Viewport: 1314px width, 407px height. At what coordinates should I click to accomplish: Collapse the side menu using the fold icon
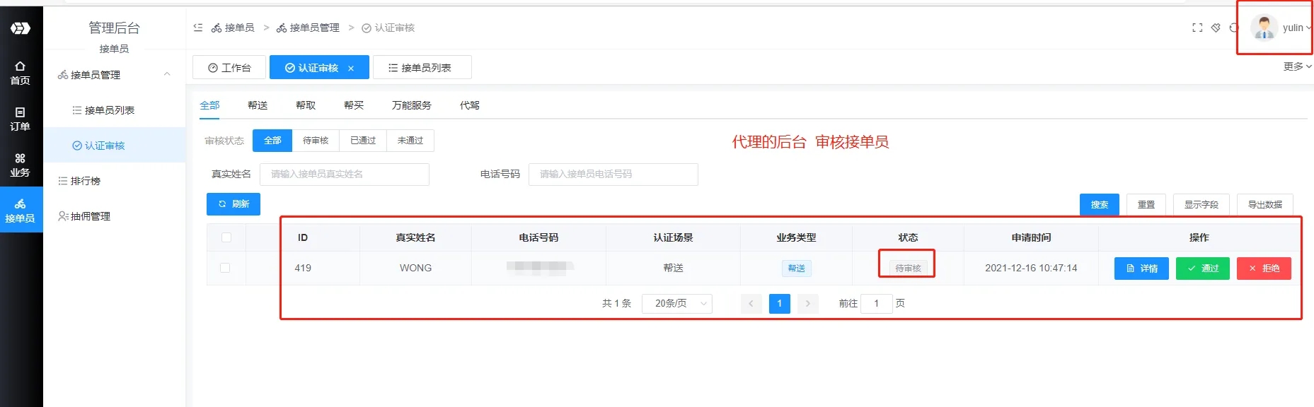pyautogui.click(x=198, y=28)
